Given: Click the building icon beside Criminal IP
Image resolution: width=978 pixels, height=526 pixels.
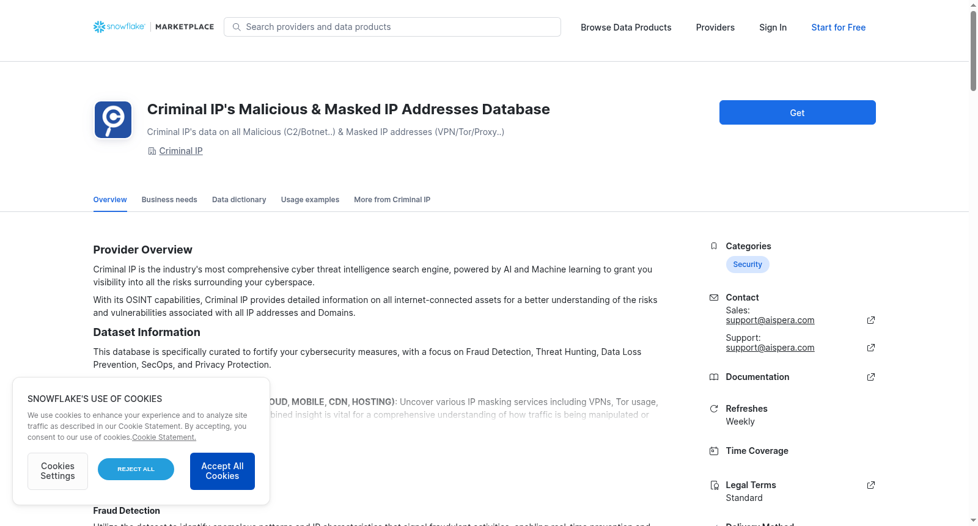Looking at the screenshot, I should tap(152, 151).
